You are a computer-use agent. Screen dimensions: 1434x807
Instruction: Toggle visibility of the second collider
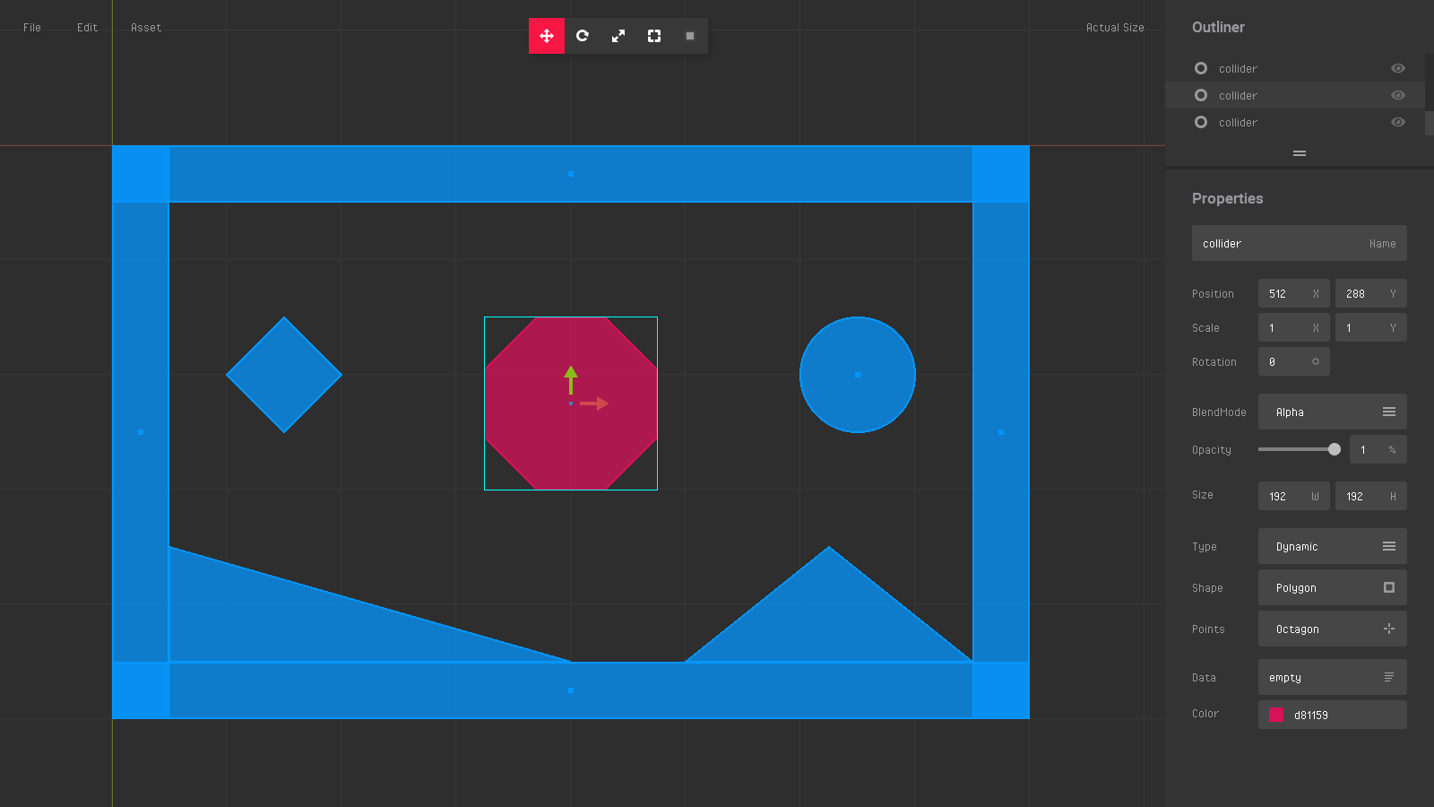pos(1397,95)
